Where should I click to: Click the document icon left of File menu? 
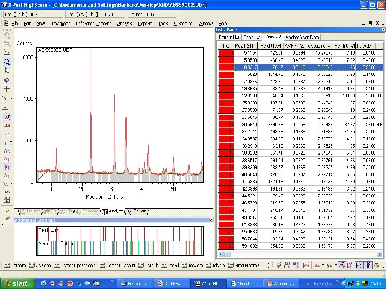pyautogui.click(x=6, y=23)
